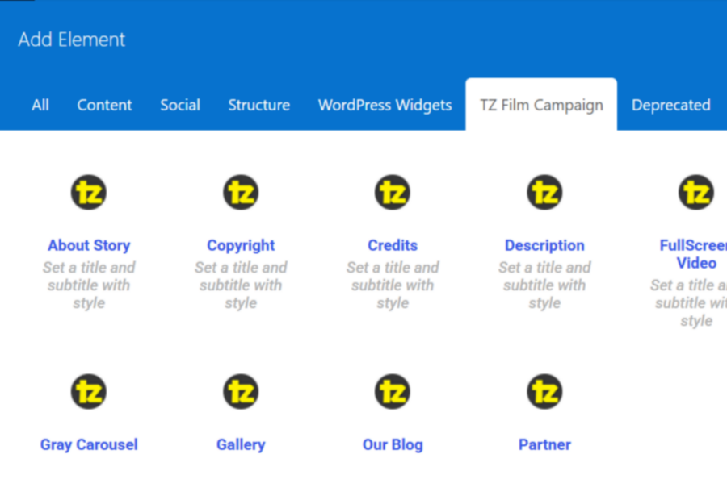Add the Our Blog element
The width and height of the screenshot is (727, 500).
point(393,444)
